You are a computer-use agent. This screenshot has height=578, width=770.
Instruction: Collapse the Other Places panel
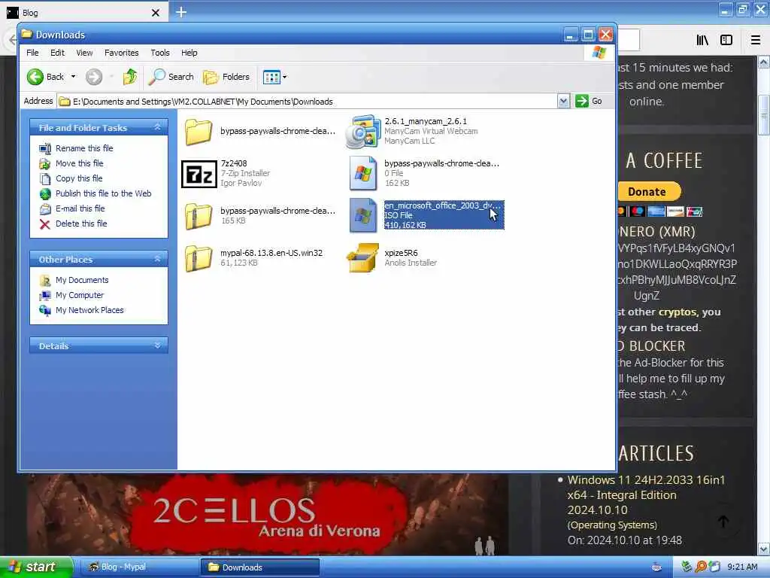click(158, 259)
